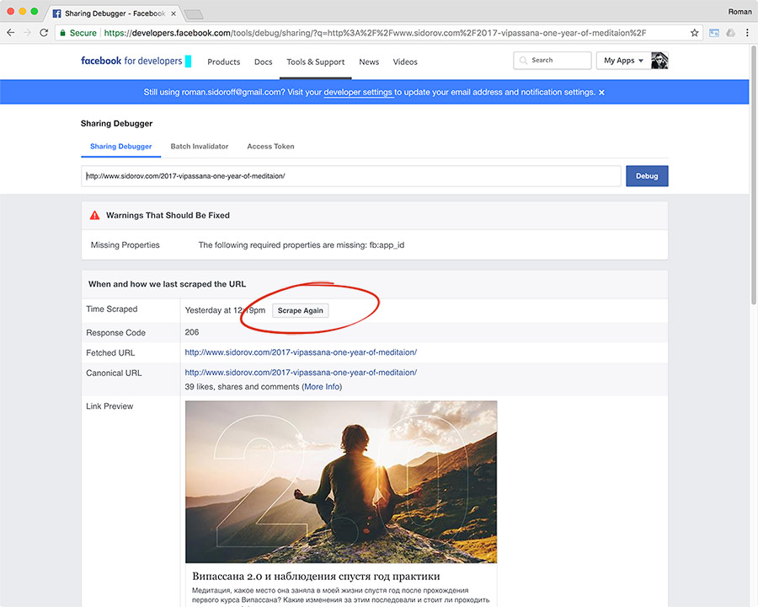Open the Canonical URL link
This screenshot has width=758, height=607.
click(x=301, y=373)
